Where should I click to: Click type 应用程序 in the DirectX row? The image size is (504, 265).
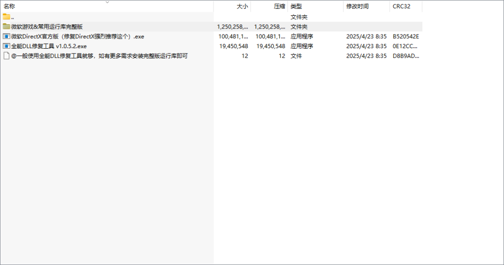pyautogui.click(x=302, y=36)
